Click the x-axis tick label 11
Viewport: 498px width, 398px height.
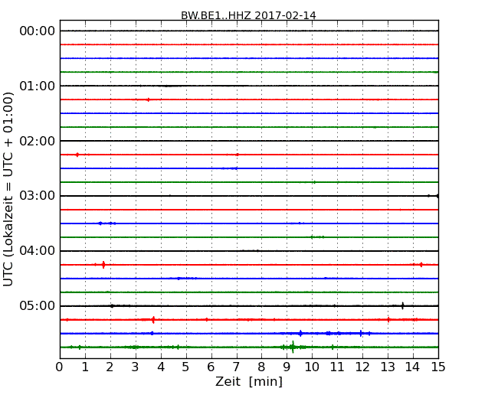click(337, 367)
